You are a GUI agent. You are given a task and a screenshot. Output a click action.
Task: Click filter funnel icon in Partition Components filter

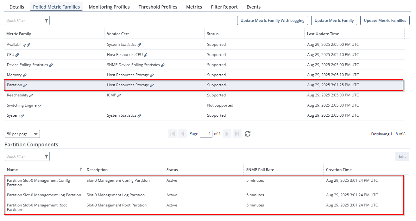coord(46,157)
